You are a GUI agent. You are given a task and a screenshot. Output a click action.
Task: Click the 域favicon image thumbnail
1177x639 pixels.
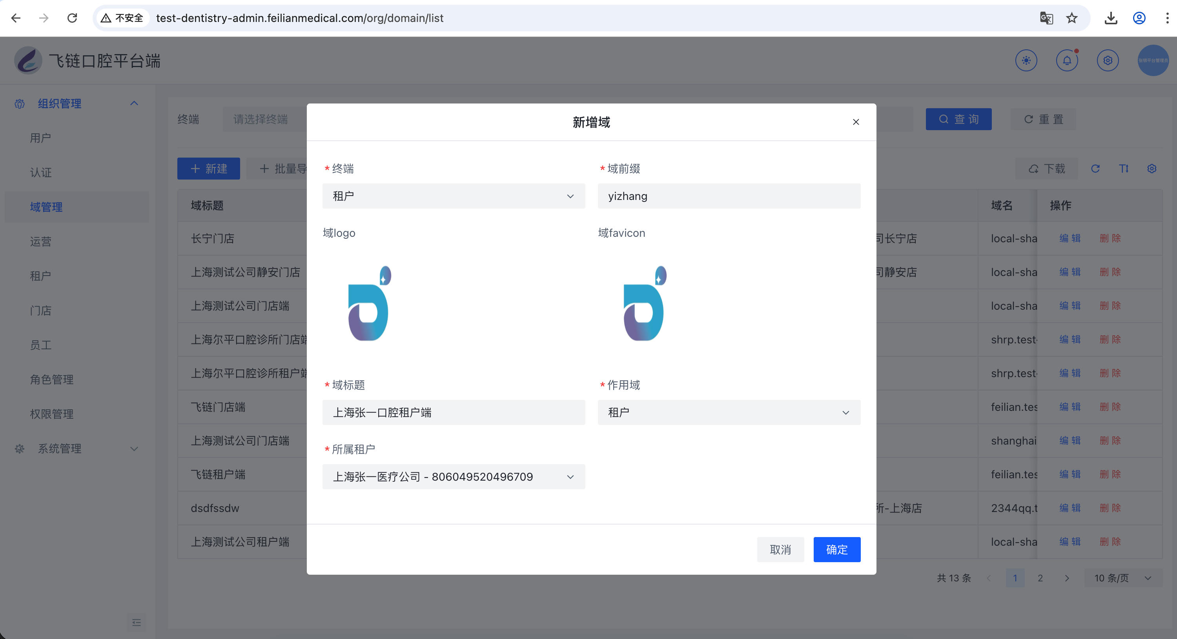point(645,303)
